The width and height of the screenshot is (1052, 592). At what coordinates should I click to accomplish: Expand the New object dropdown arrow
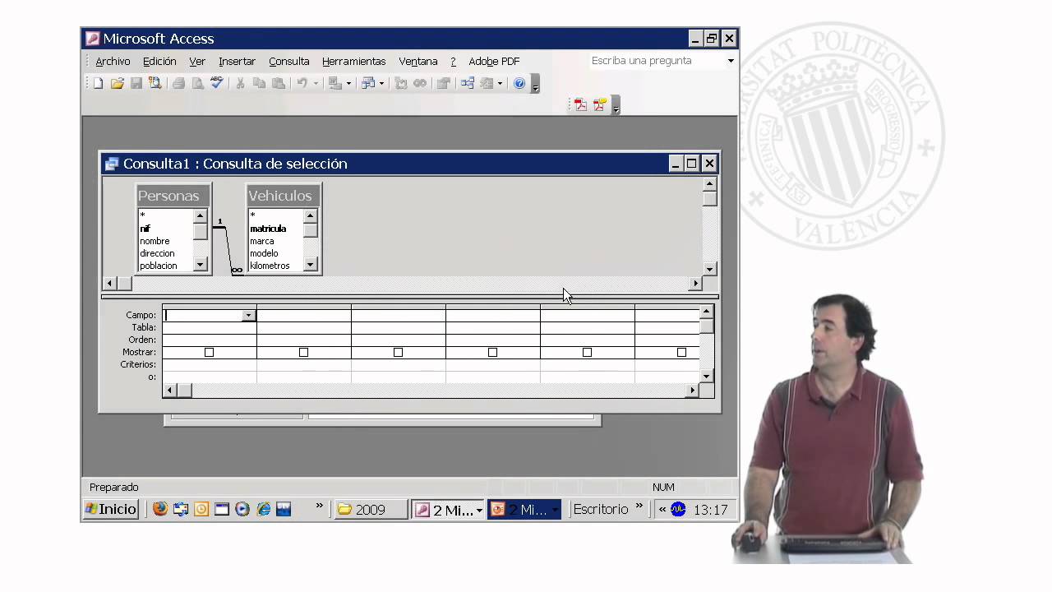click(x=500, y=83)
